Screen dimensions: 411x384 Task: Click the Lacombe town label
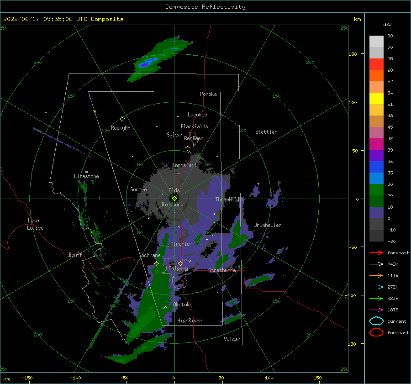click(x=197, y=115)
